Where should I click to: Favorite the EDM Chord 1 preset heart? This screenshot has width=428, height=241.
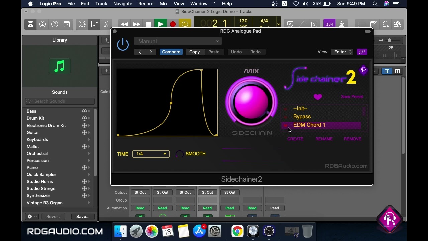(x=285, y=125)
